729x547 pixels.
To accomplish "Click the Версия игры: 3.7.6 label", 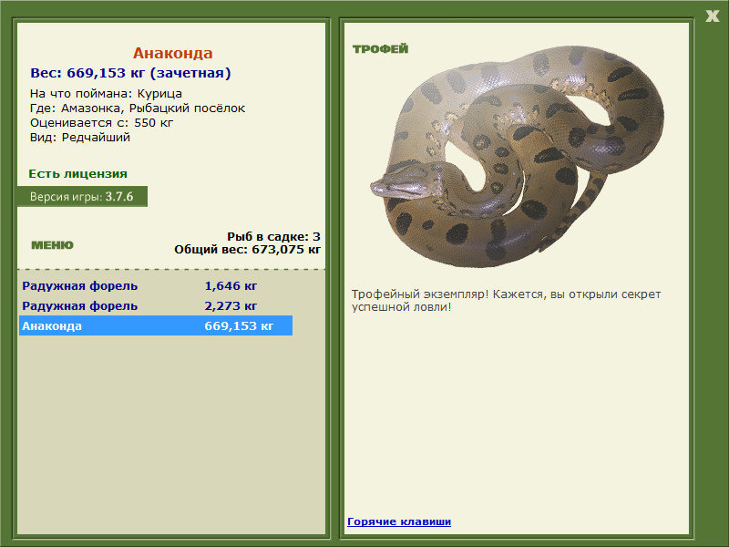I will [82, 196].
